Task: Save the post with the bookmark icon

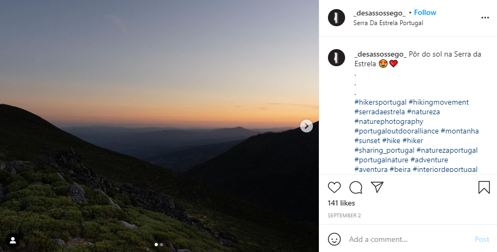Action: pos(484,187)
